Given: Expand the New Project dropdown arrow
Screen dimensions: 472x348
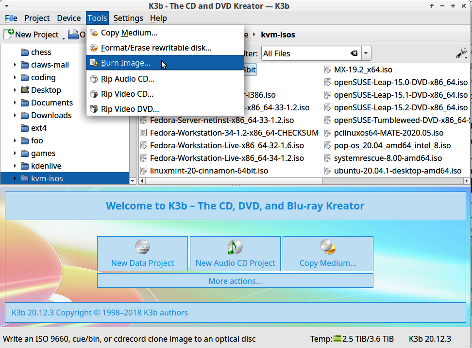Looking at the screenshot, I should pyautogui.click(x=63, y=38).
